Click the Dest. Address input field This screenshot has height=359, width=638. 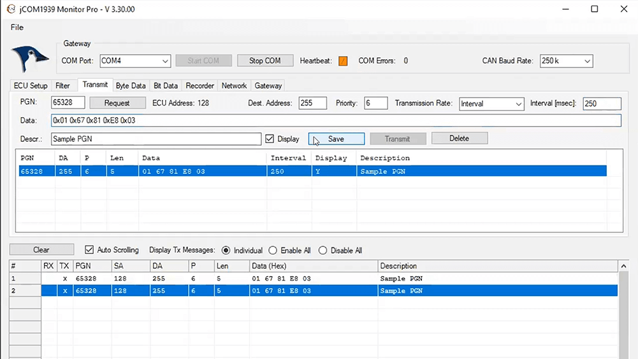tap(312, 103)
